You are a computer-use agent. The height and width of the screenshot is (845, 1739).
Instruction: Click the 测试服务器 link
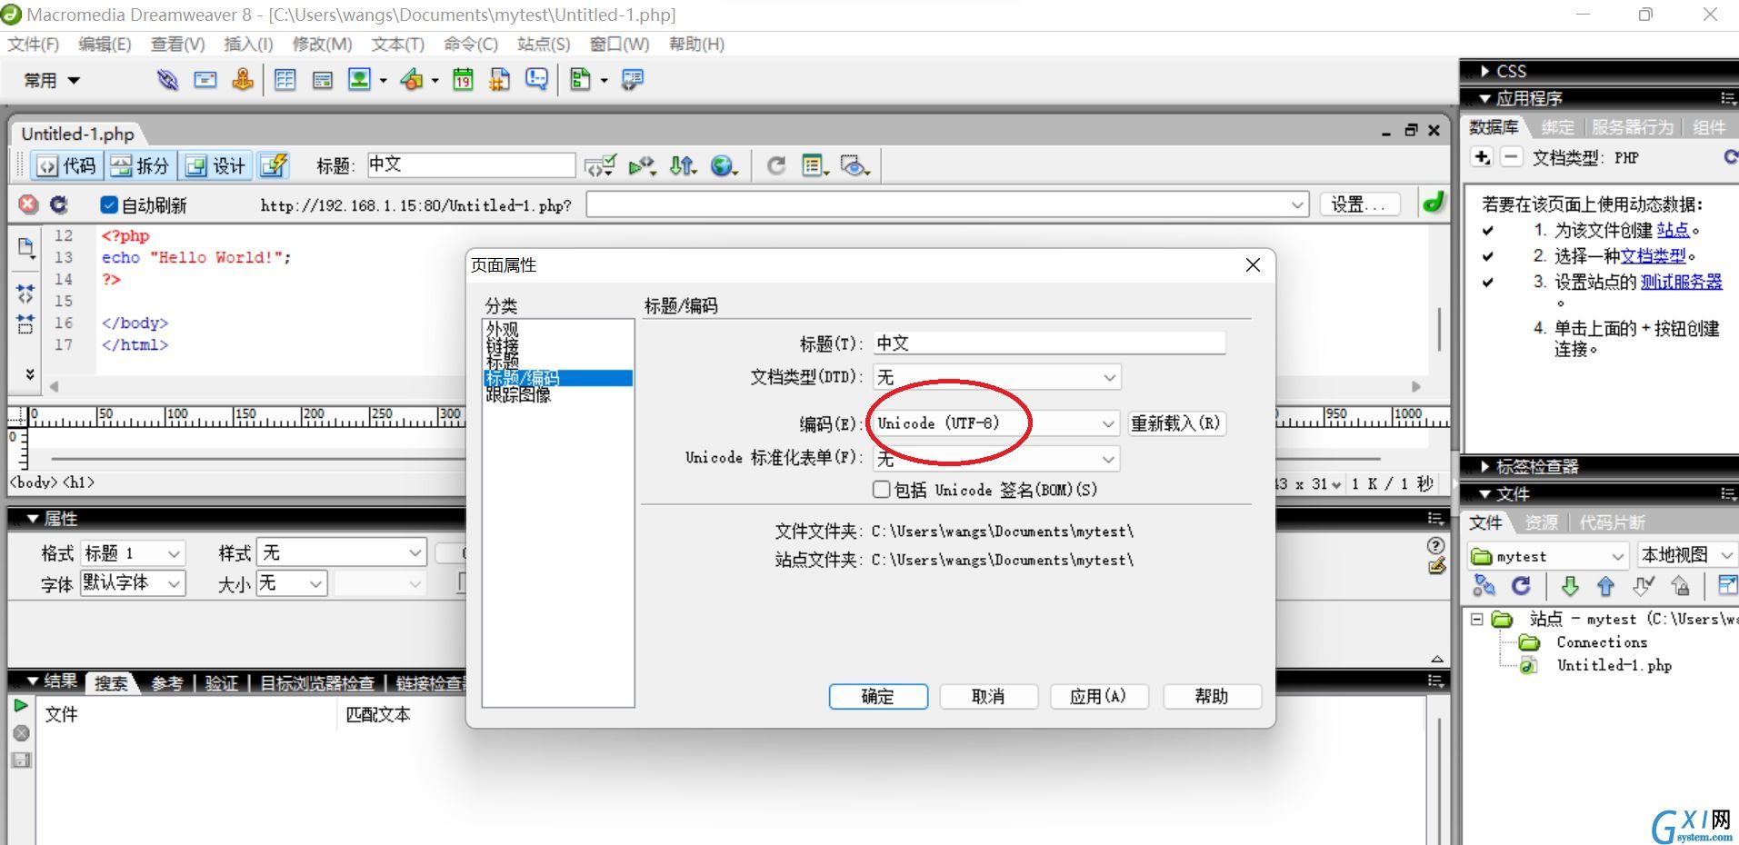coord(1681,282)
